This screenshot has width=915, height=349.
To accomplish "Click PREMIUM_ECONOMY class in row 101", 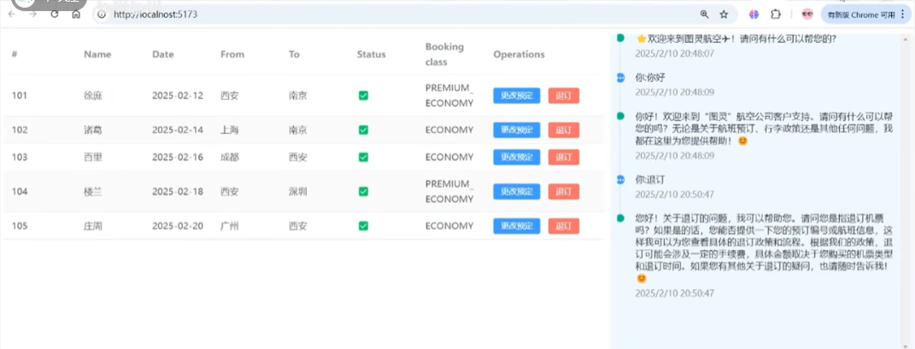I will 449,96.
